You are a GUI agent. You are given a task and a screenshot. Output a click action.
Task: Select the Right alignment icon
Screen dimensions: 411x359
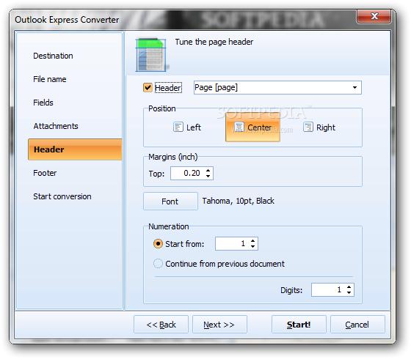click(308, 127)
